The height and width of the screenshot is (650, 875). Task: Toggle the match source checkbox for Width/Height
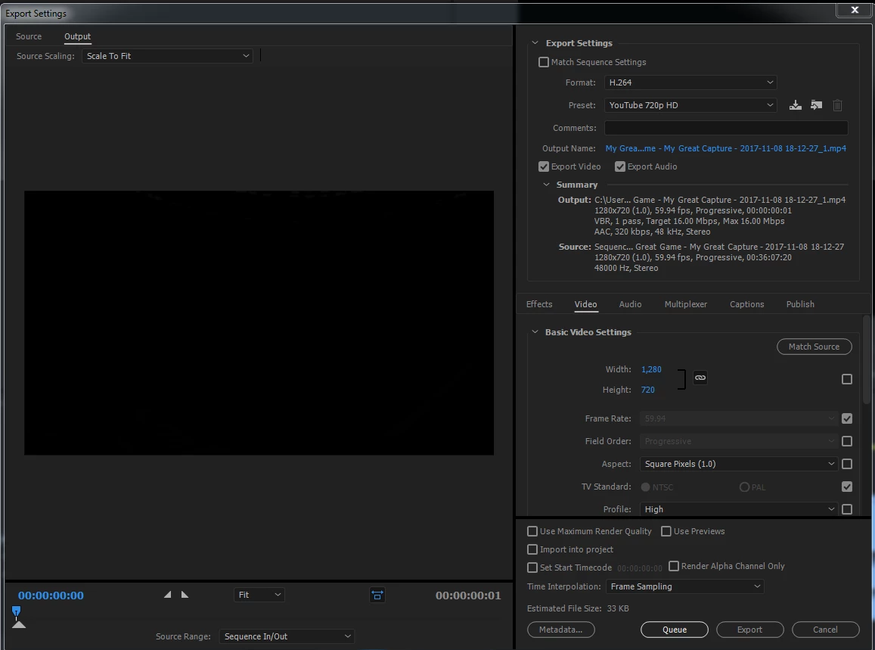coord(846,379)
